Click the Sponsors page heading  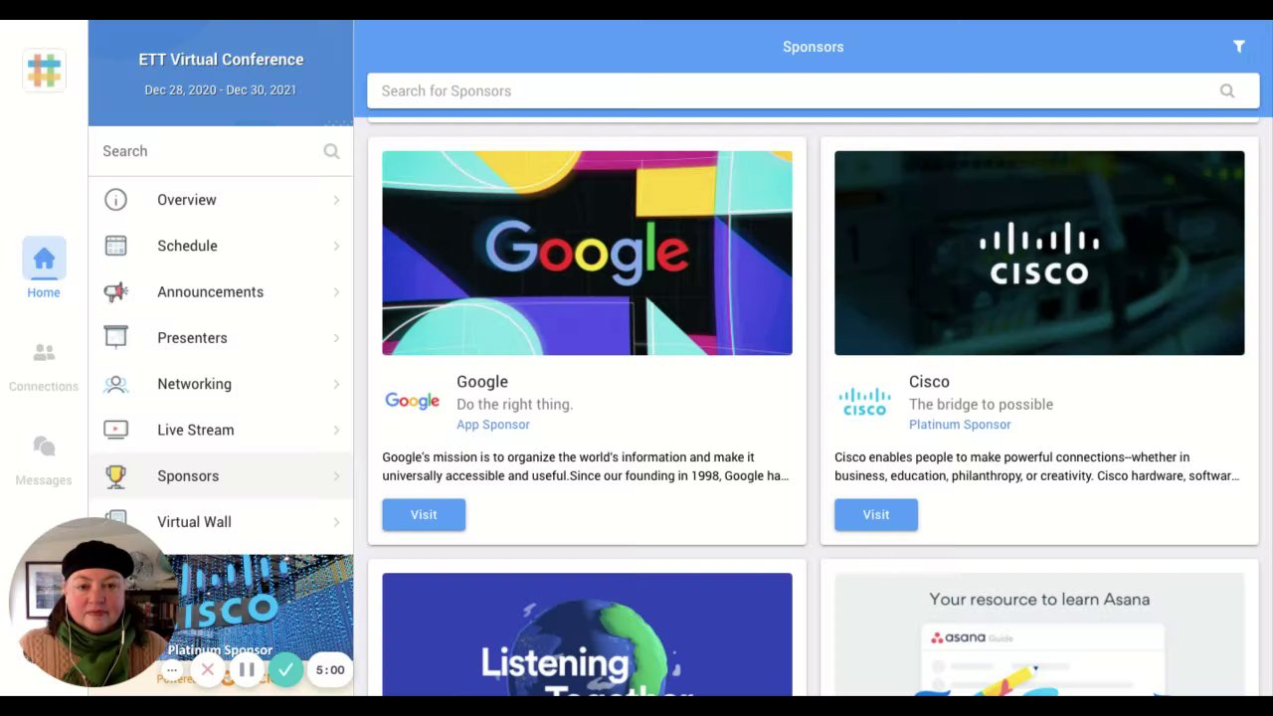tap(813, 47)
